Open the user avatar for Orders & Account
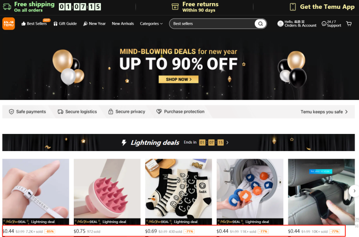 pyautogui.click(x=280, y=23)
